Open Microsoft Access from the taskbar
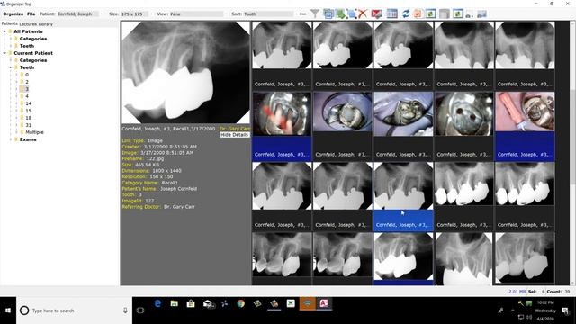The height and width of the screenshot is (324, 576). (324, 303)
